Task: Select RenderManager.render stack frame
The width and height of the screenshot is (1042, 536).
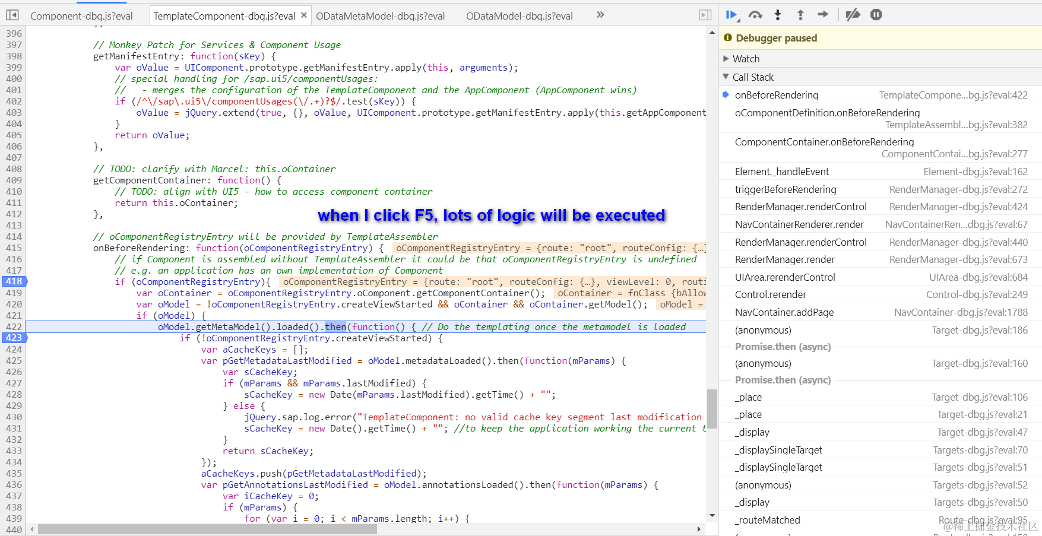Action: (x=880, y=259)
